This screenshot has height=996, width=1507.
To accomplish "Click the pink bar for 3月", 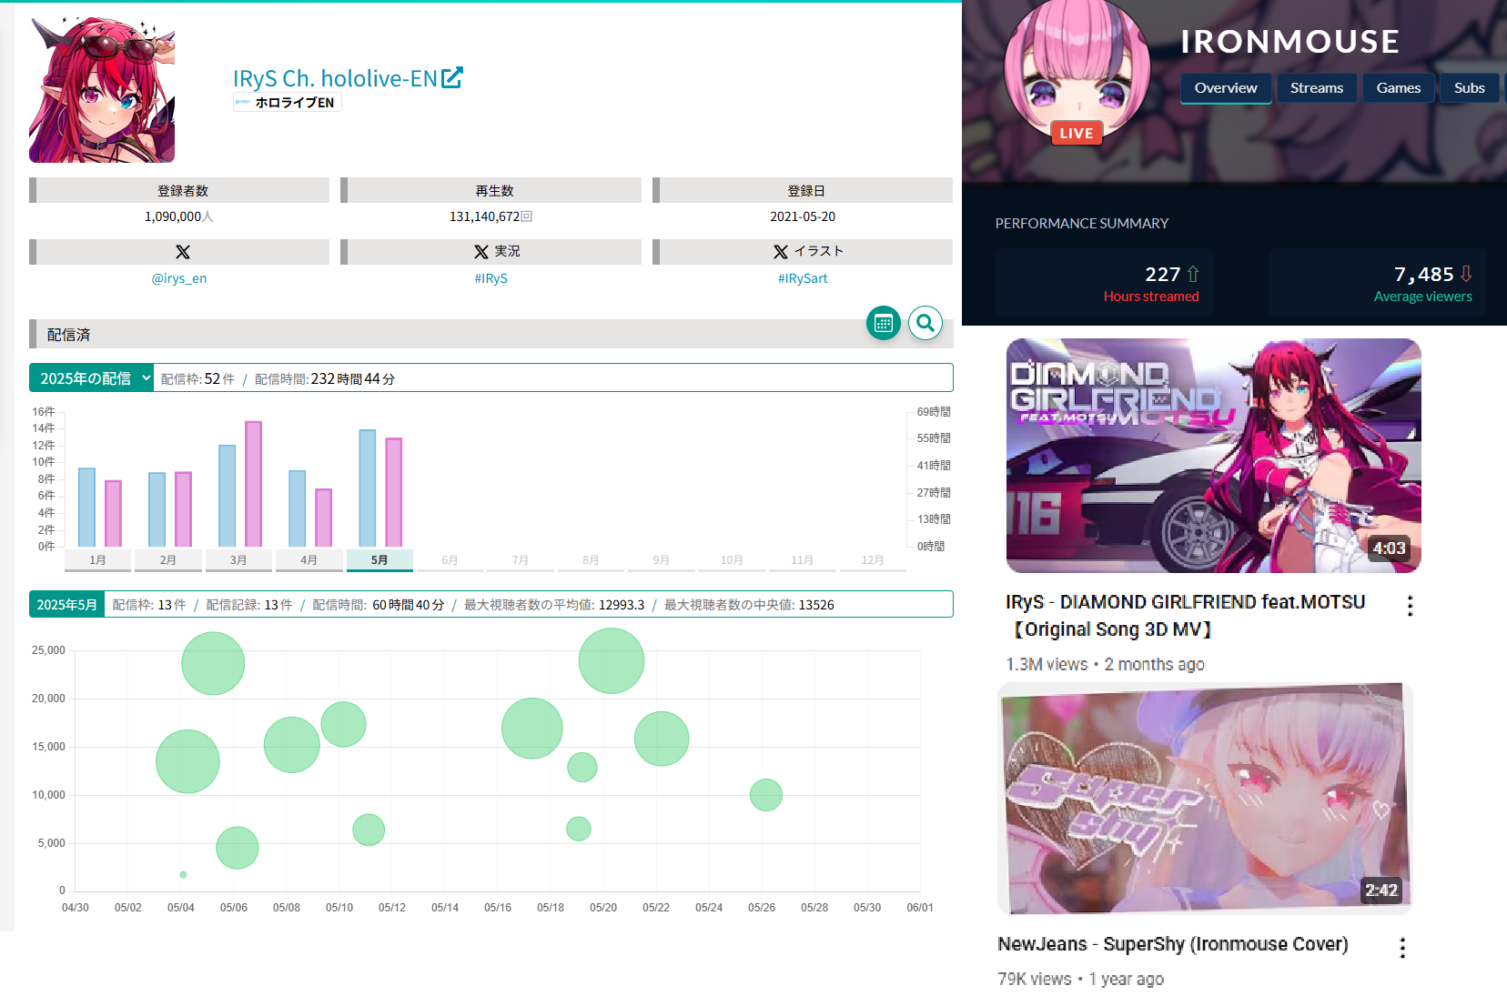I will (254, 484).
